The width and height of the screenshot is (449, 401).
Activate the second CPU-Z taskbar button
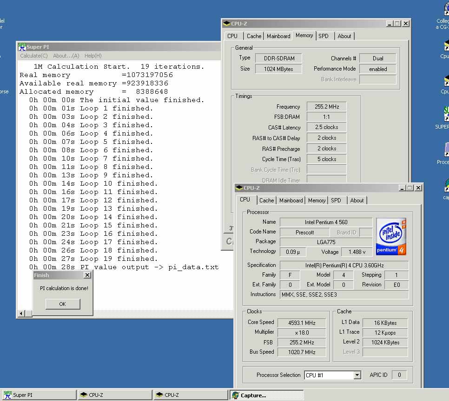191,395
